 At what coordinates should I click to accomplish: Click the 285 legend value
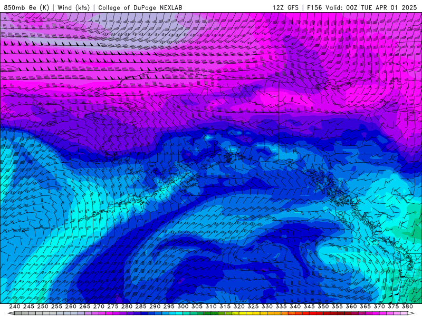[141, 307]
